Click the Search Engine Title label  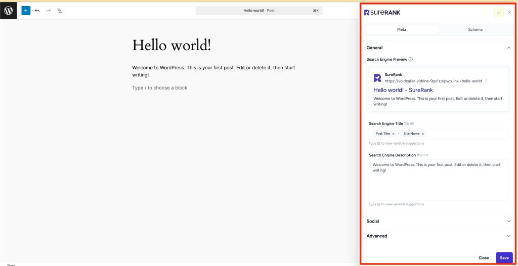pyautogui.click(x=386, y=123)
